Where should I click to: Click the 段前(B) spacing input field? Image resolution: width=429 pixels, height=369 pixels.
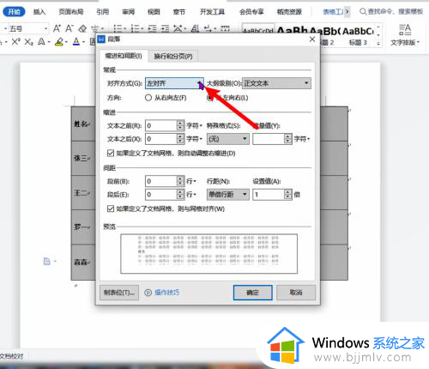click(x=161, y=181)
